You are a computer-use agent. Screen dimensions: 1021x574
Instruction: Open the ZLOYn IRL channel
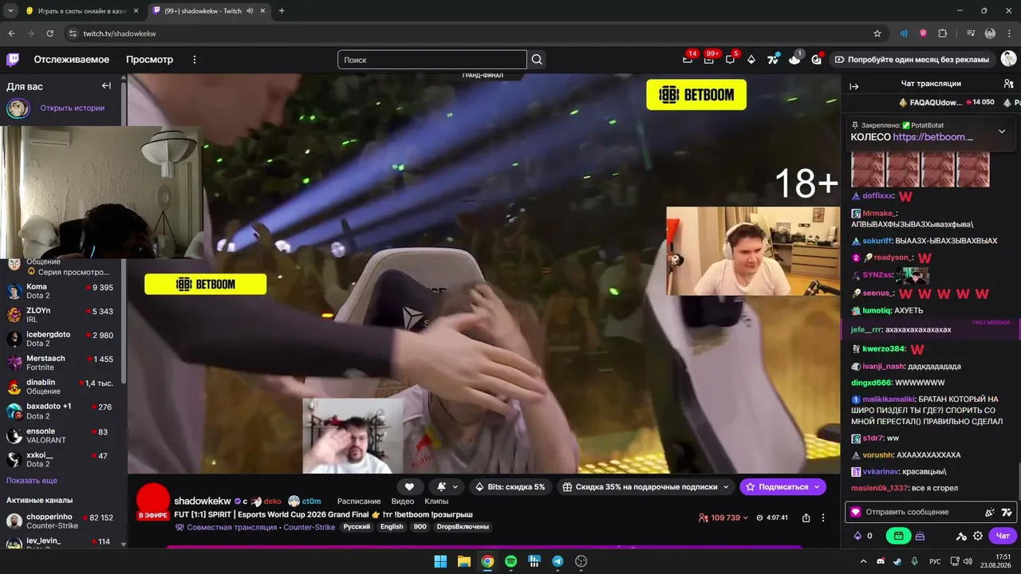click(x=61, y=315)
